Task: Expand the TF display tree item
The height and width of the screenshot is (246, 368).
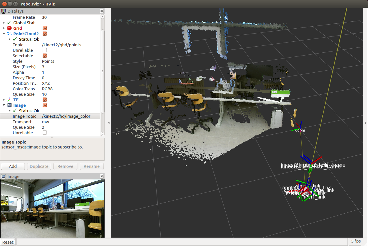Action: click(x=4, y=100)
